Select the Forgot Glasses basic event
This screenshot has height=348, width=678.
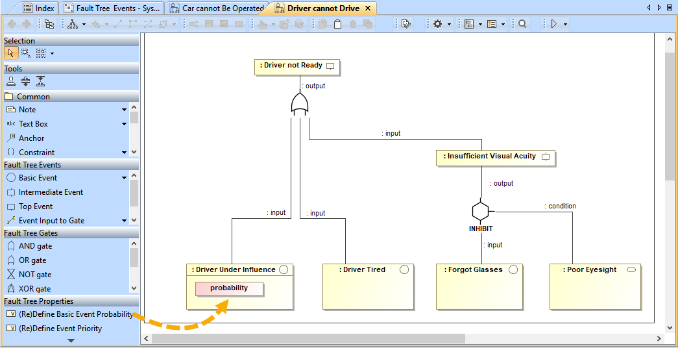point(479,286)
